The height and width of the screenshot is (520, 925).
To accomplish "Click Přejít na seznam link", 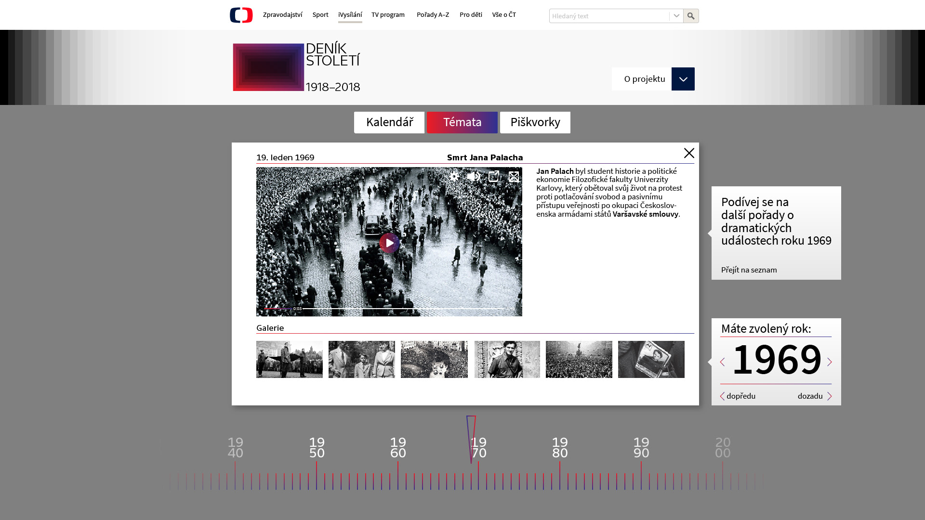I will click(x=749, y=270).
